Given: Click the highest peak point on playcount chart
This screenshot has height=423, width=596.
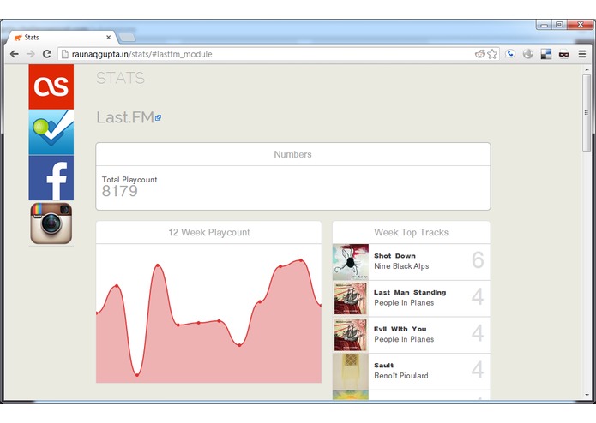Looking at the screenshot, I should pos(301,260).
